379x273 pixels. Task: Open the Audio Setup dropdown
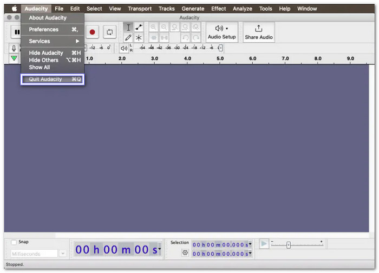pos(221,32)
